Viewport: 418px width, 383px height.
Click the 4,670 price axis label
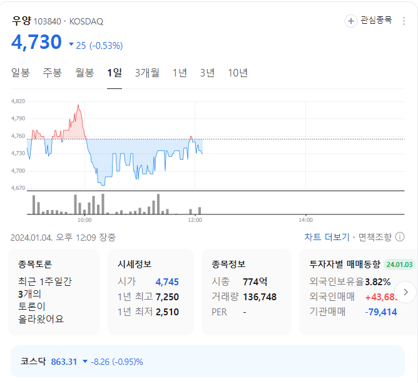[18, 188]
